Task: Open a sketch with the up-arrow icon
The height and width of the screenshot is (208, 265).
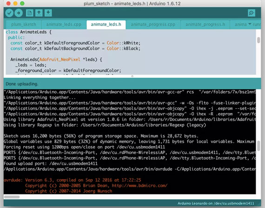Action: coord(39,13)
